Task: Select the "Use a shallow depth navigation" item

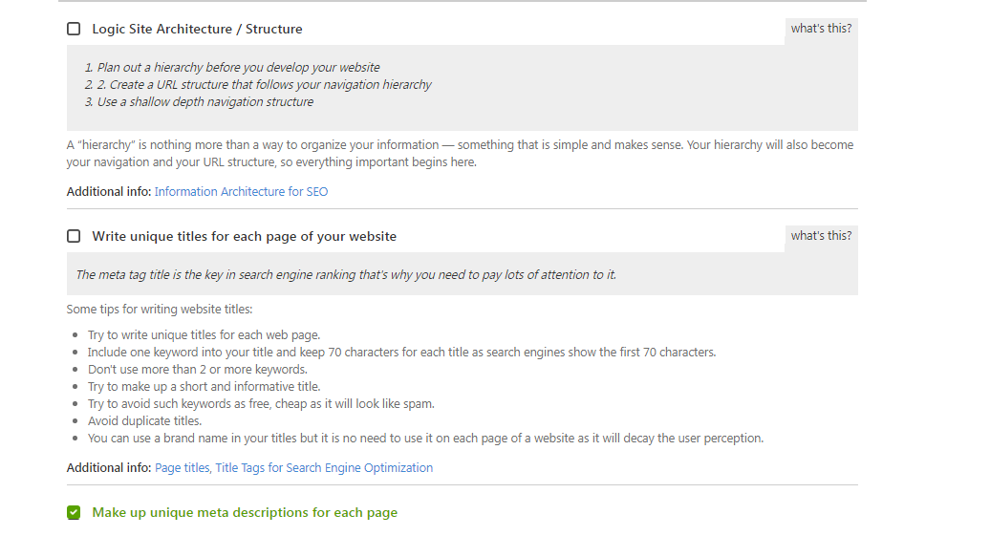Action: tap(199, 101)
